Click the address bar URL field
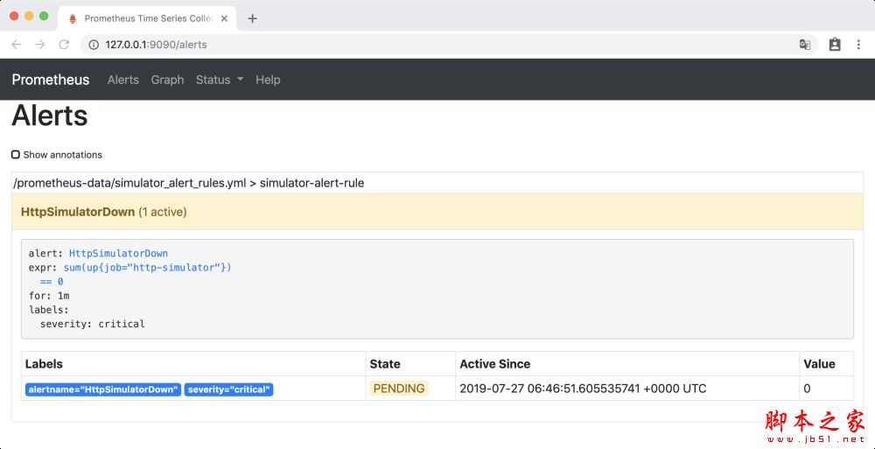The image size is (875, 449). (437, 45)
